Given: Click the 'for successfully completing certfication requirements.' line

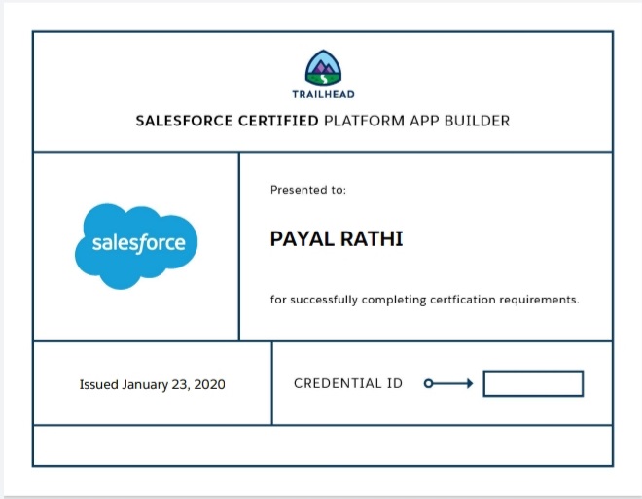Looking at the screenshot, I should pyautogui.click(x=424, y=300).
